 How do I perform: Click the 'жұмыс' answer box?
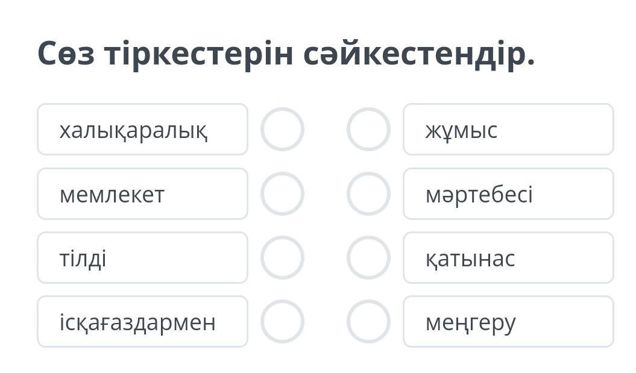(508, 129)
